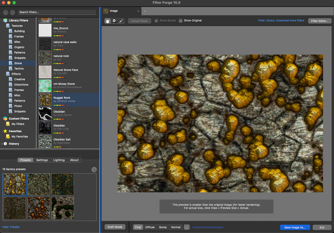Expand the History tree node

(2, 144)
